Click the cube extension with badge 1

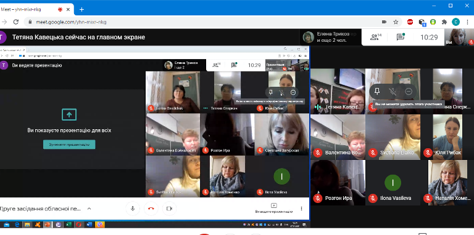click(x=422, y=22)
